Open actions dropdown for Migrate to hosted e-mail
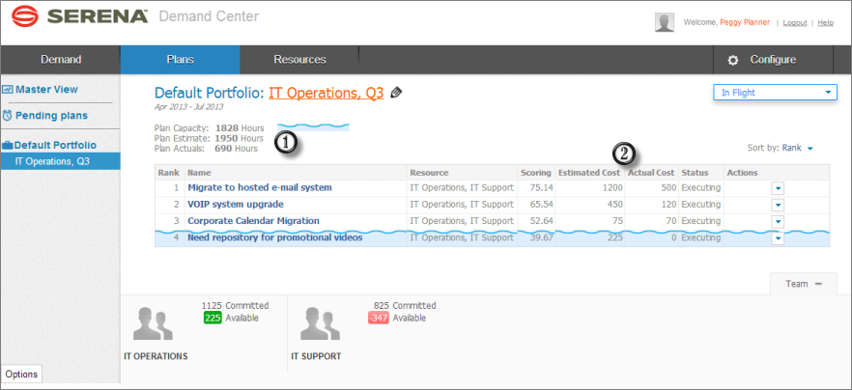The width and height of the screenshot is (852, 390). coord(778,188)
